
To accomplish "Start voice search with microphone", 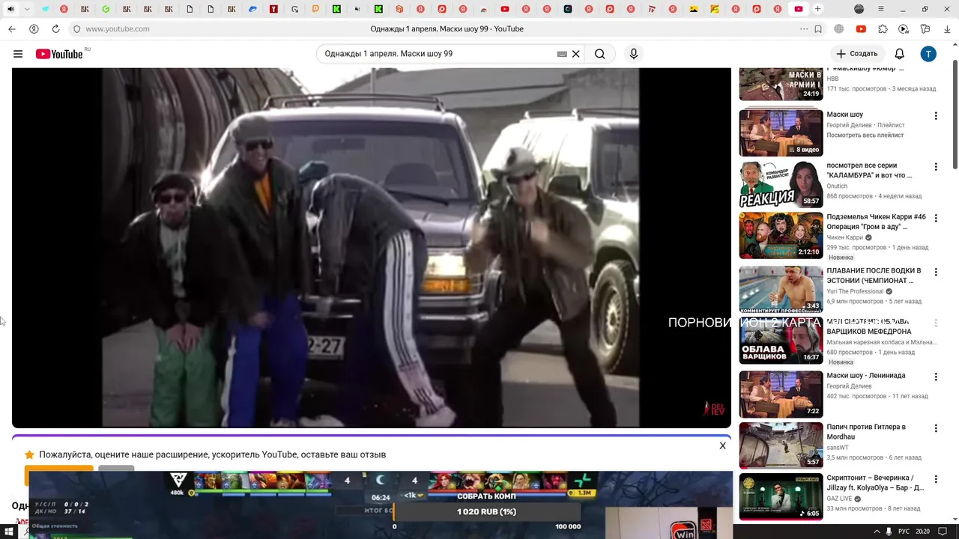I will coord(634,54).
